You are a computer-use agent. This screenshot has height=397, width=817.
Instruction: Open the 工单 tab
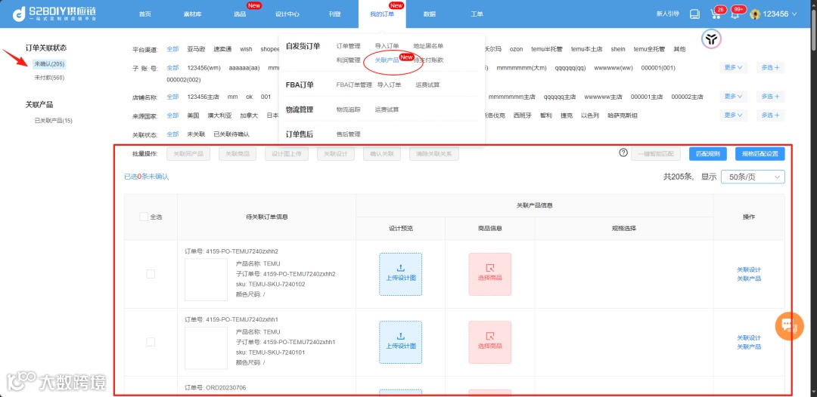pyautogui.click(x=477, y=14)
